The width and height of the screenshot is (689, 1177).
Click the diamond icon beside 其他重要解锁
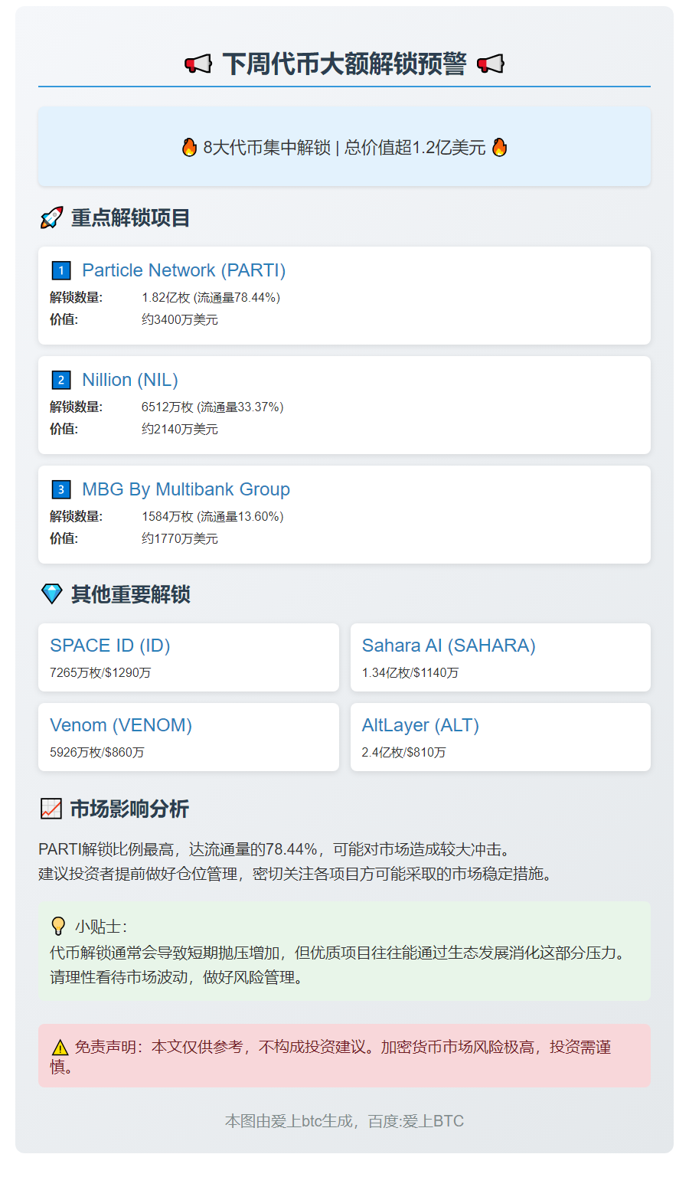(51, 594)
